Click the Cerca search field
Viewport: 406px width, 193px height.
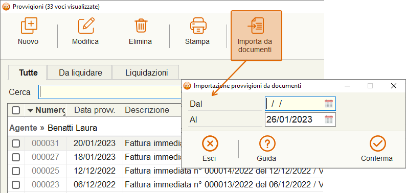(x=110, y=92)
